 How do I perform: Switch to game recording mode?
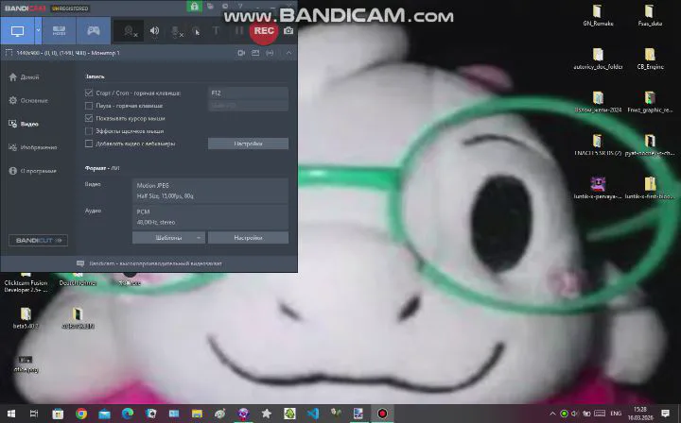pos(94,31)
